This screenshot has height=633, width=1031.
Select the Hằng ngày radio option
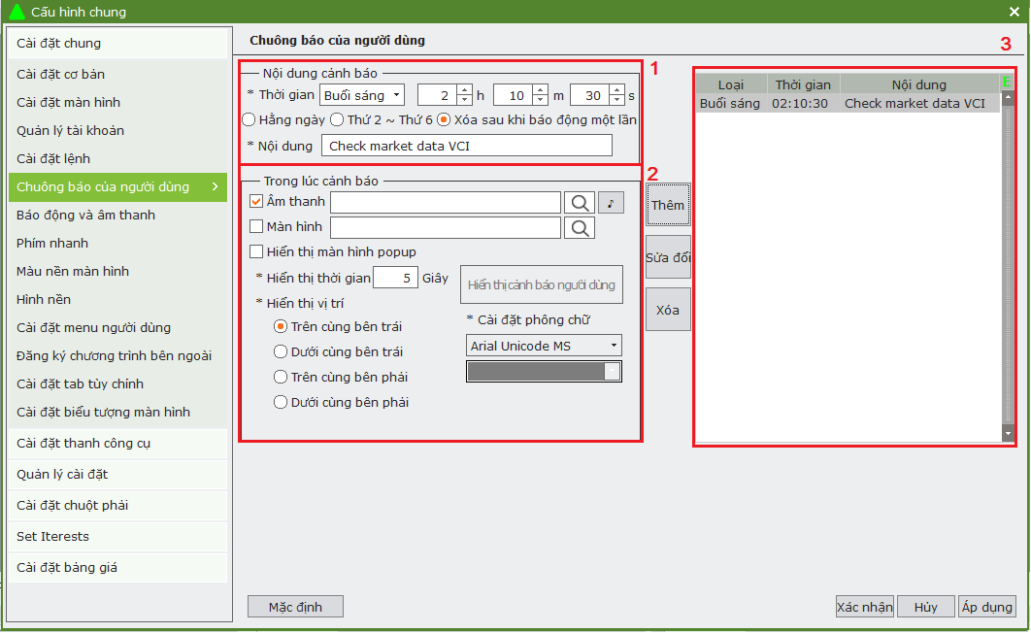[249, 120]
